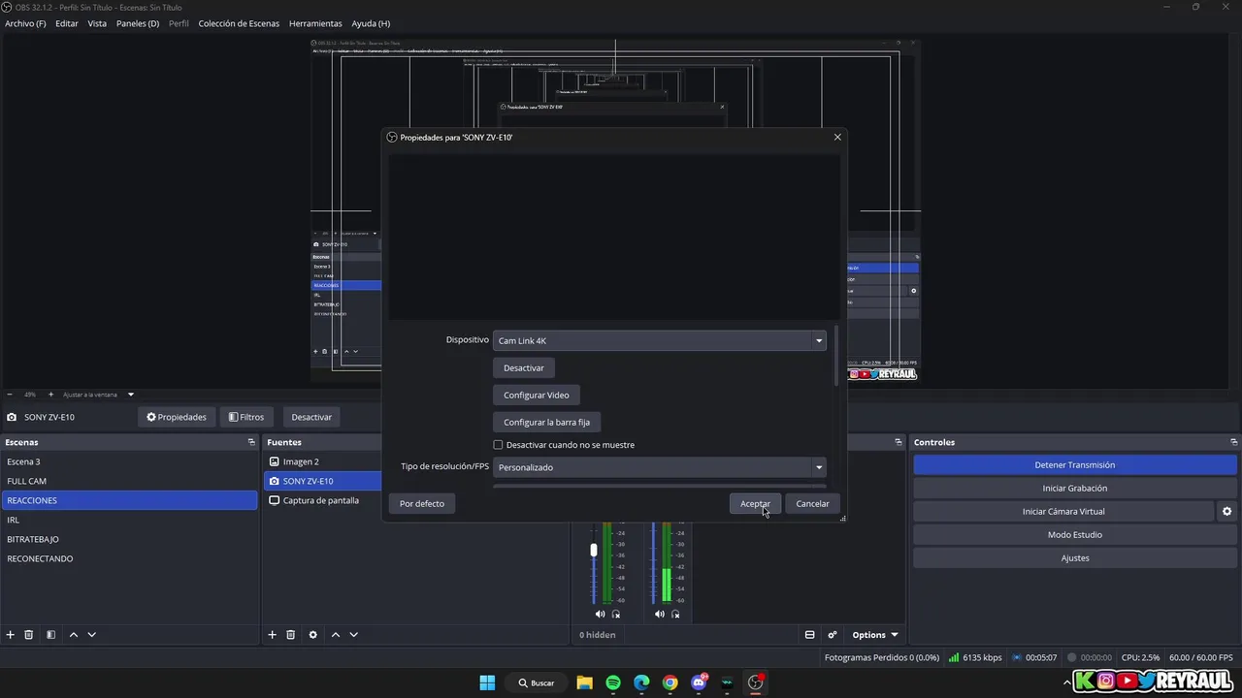Float the audio mixer dock panel
1242x698 pixels.
tap(898, 442)
